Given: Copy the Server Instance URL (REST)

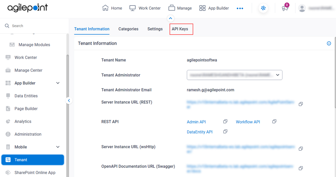Looking at the screenshot, I should [301, 104].
